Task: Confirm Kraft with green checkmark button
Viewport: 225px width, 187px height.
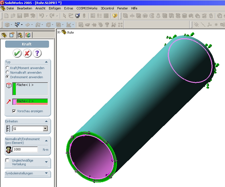Action: pos(17,53)
